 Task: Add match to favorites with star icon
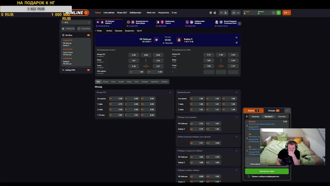click(x=236, y=37)
